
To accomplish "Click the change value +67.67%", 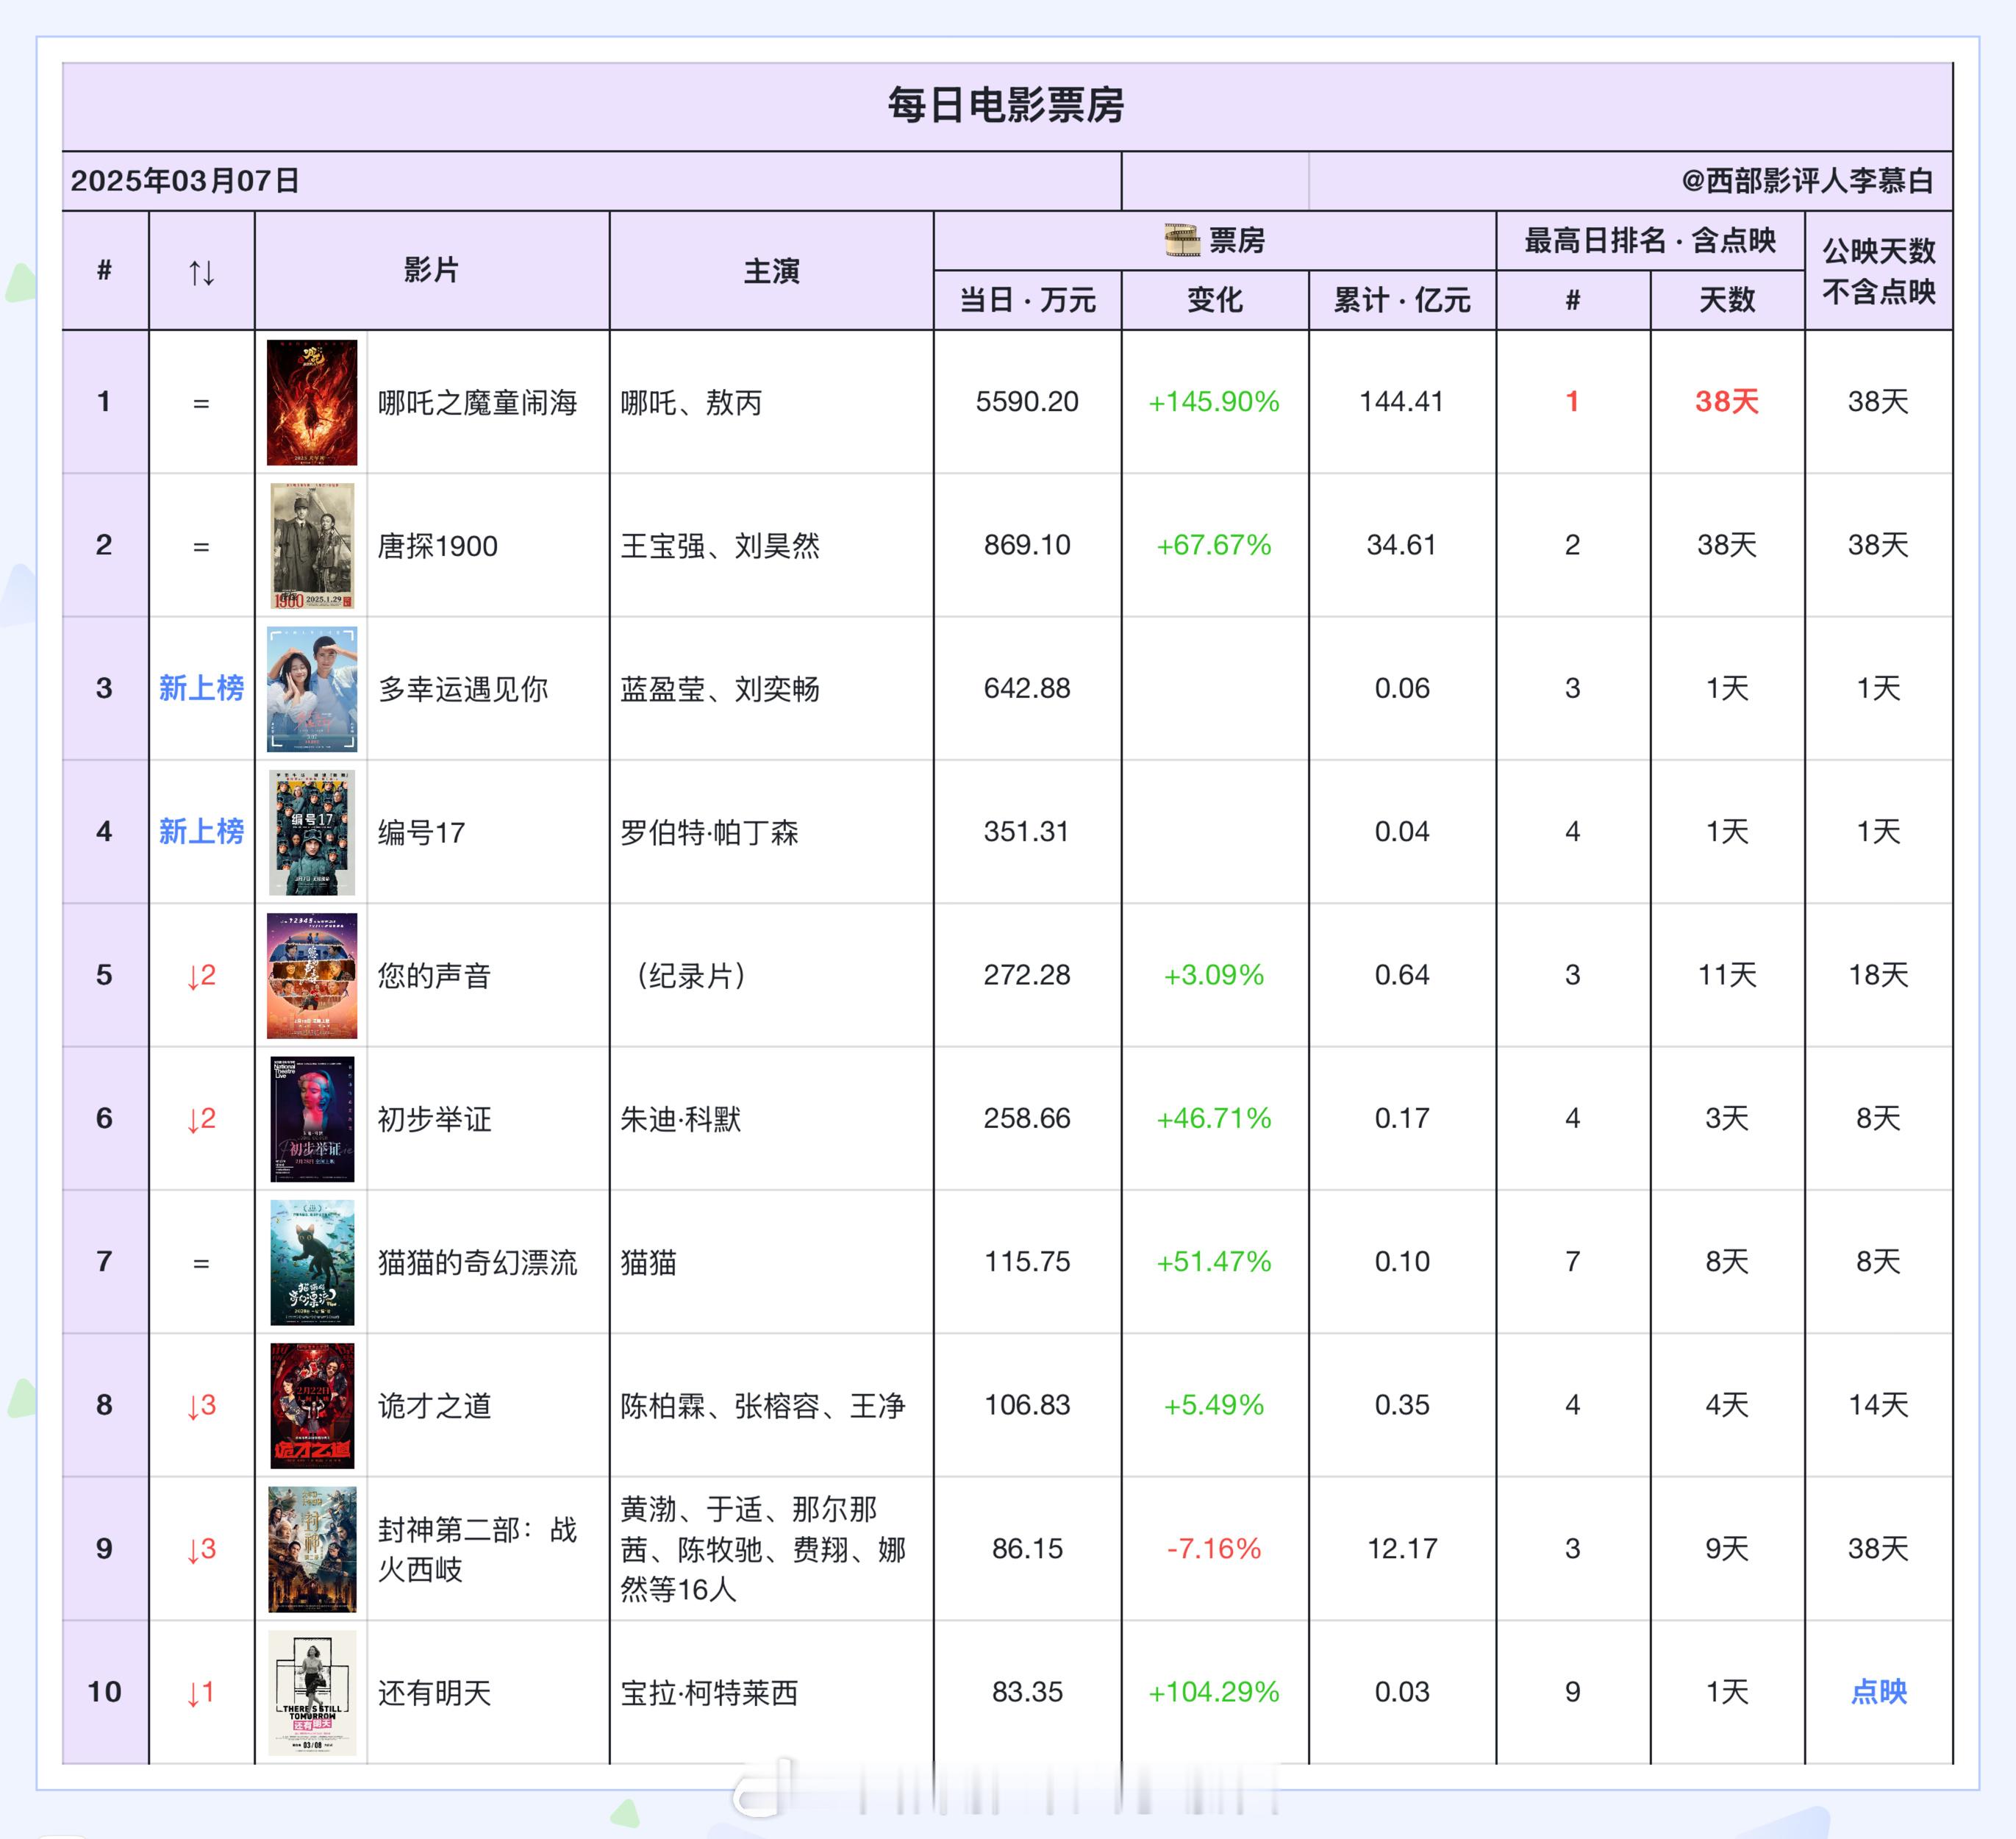I will coord(1214,545).
